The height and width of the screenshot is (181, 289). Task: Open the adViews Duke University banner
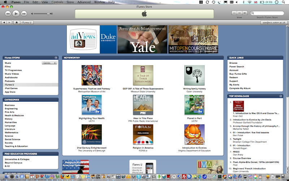(x=92, y=39)
